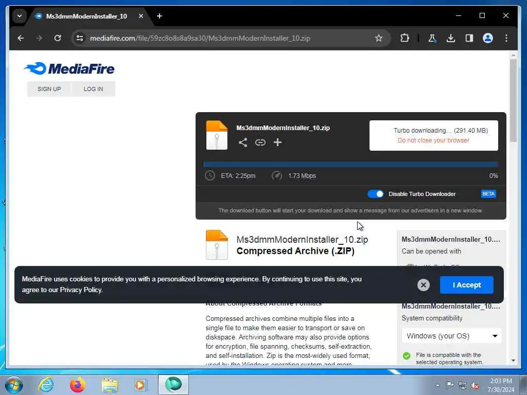Reload the MediaFire page
The width and height of the screenshot is (527, 395).
(58, 38)
